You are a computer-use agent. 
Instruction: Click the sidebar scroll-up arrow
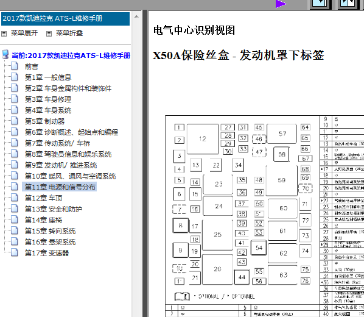point(136,16)
